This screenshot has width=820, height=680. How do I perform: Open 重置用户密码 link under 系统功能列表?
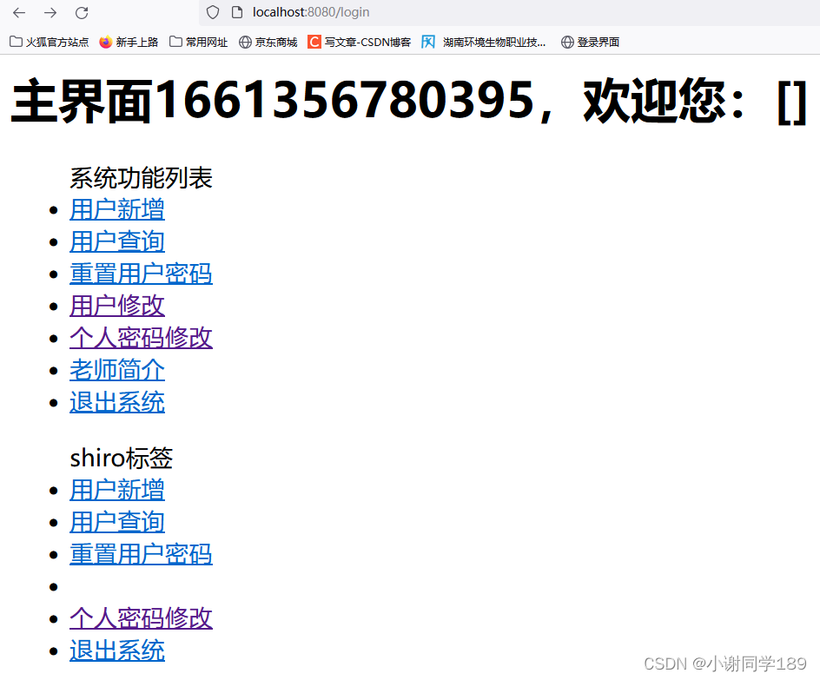pyautogui.click(x=142, y=274)
